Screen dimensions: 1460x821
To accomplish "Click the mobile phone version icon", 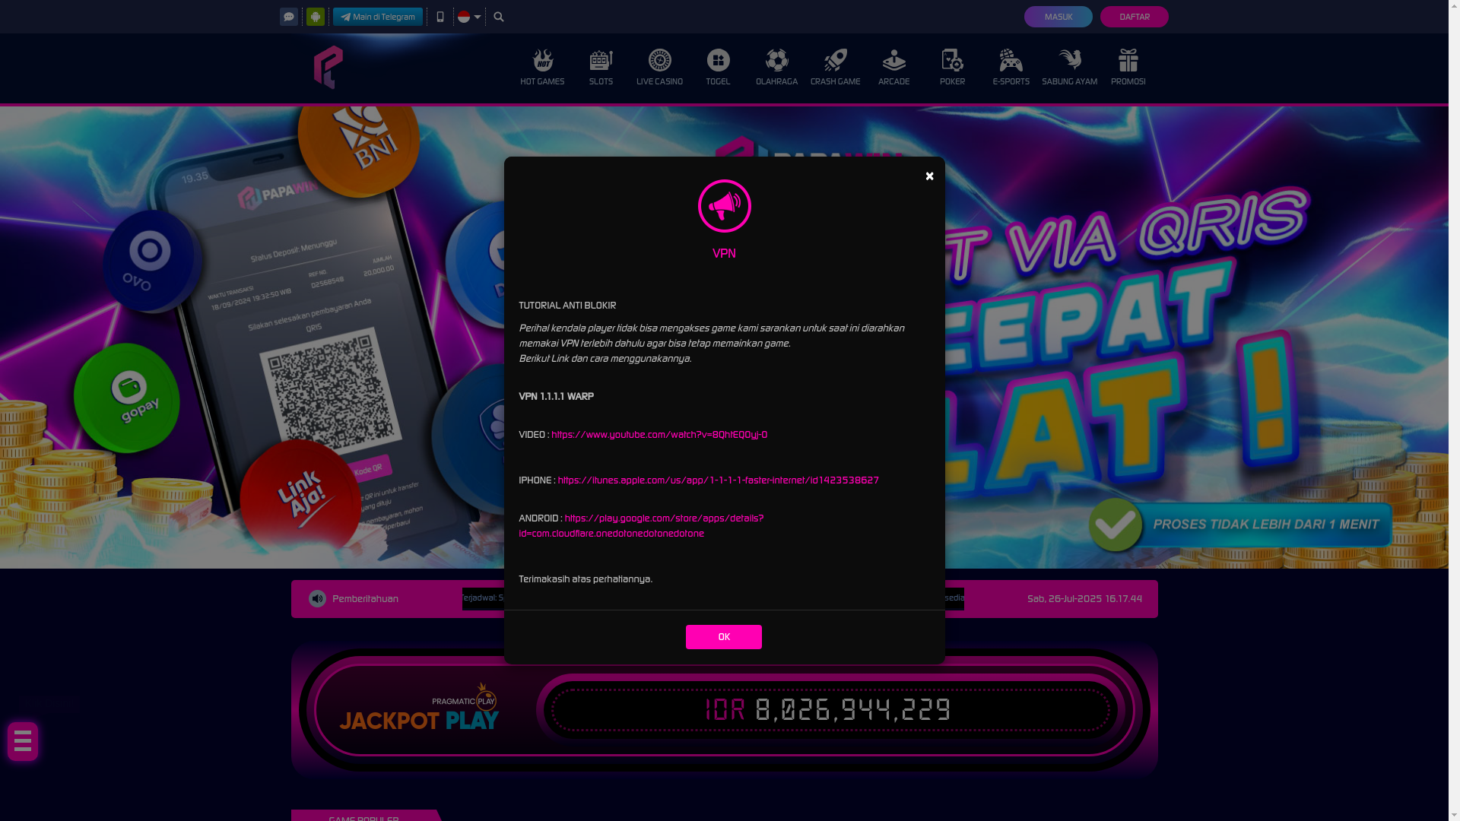I will [x=440, y=17].
